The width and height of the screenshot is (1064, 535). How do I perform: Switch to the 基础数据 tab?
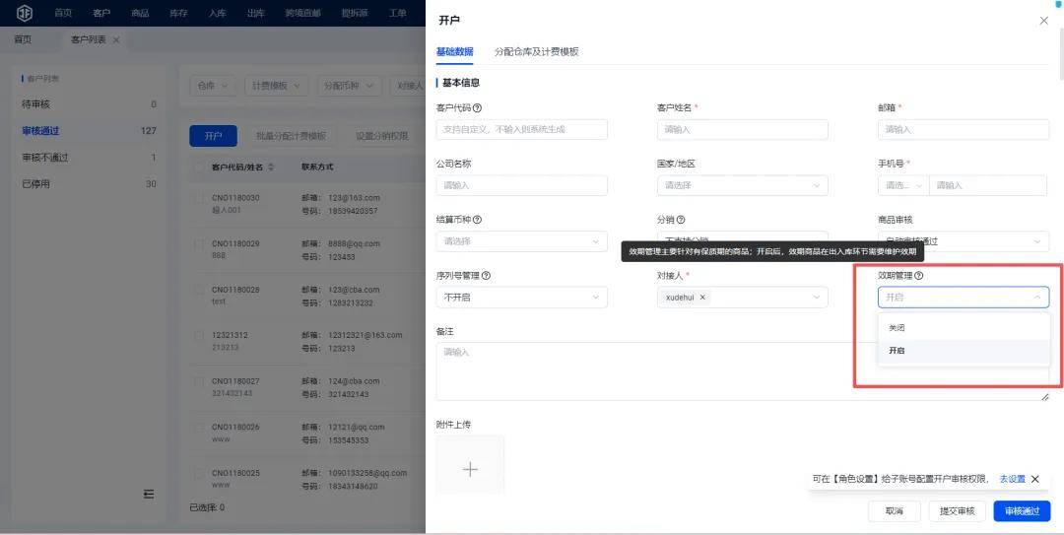coord(454,51)
